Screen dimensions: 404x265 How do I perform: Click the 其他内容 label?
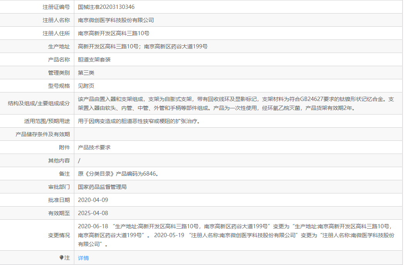tap(59, 161)
